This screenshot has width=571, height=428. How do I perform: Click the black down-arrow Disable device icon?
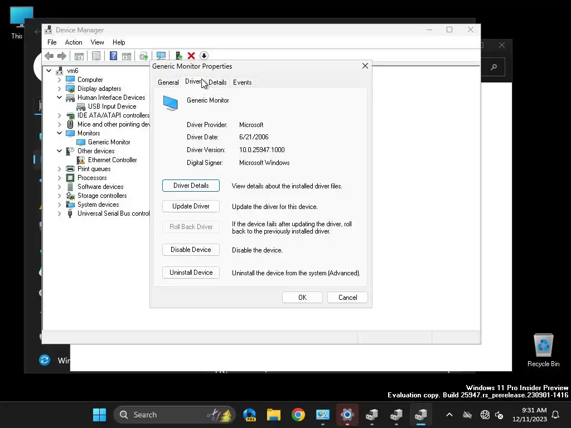point(204,56)
